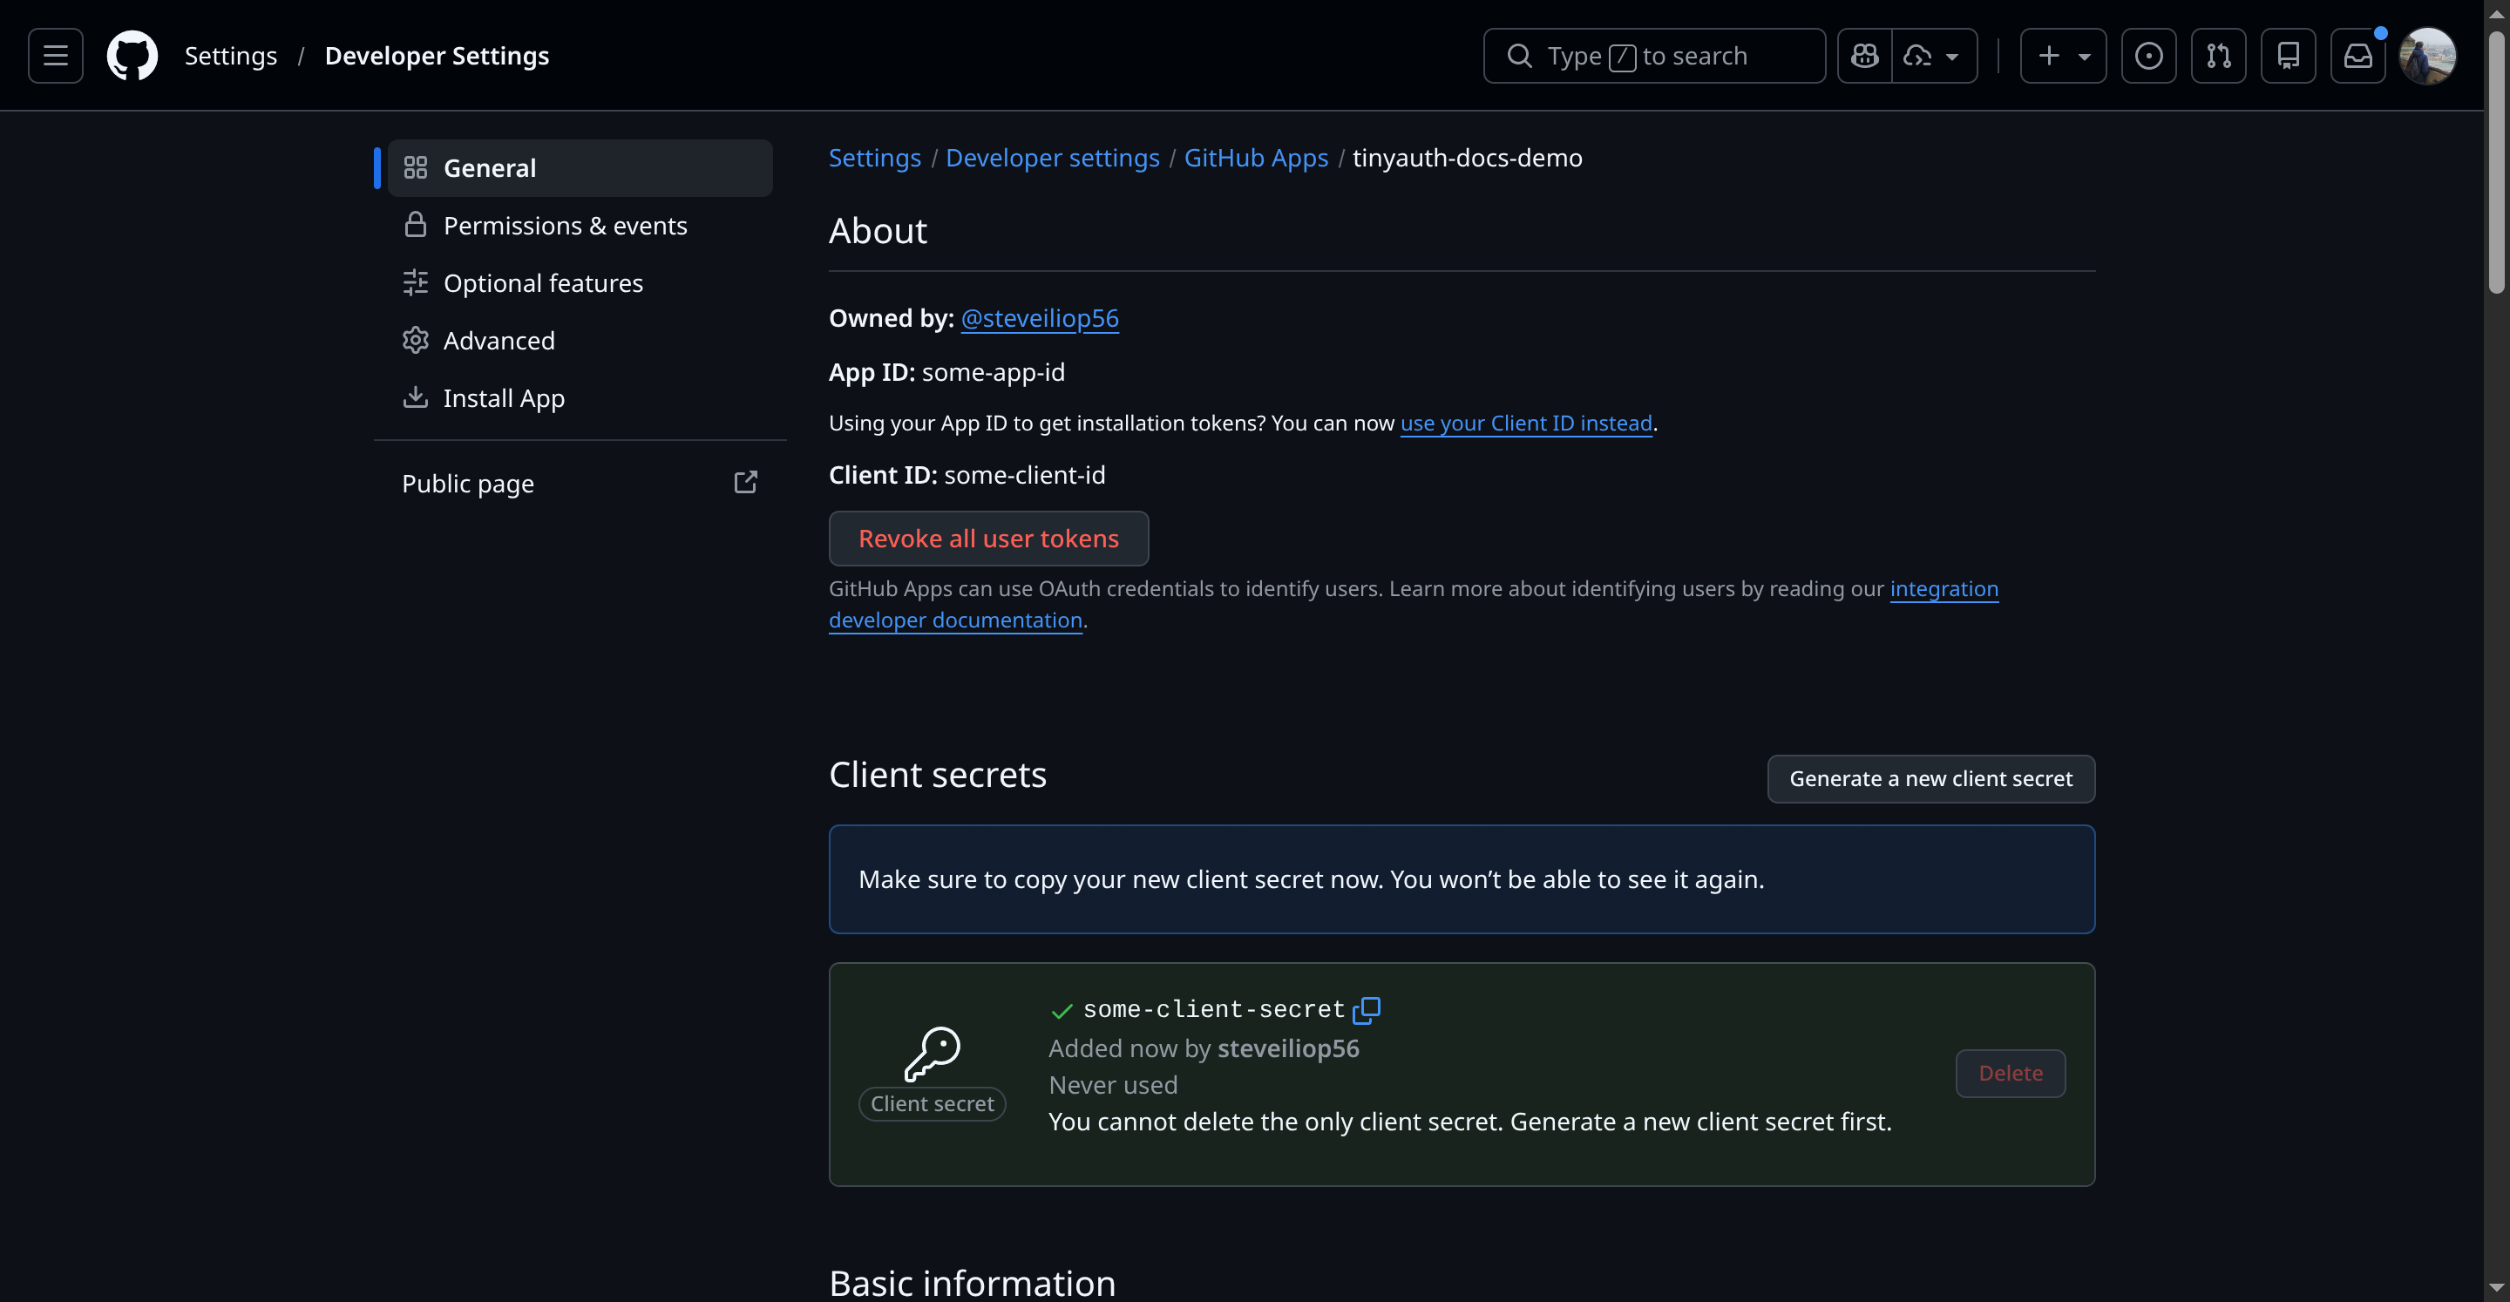
Task: View your issues via the circle-dot icon
Action: tap(2149, 56)
